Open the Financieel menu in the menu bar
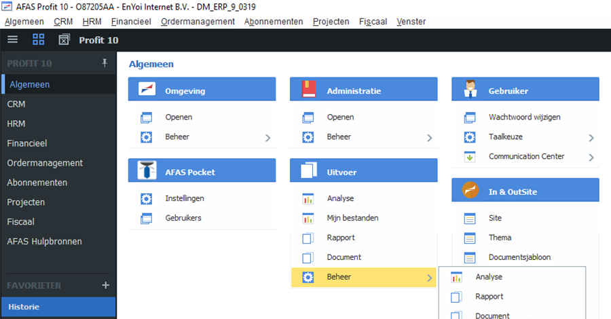The width and height of the screenshot is (611, 319). point(131,22)
